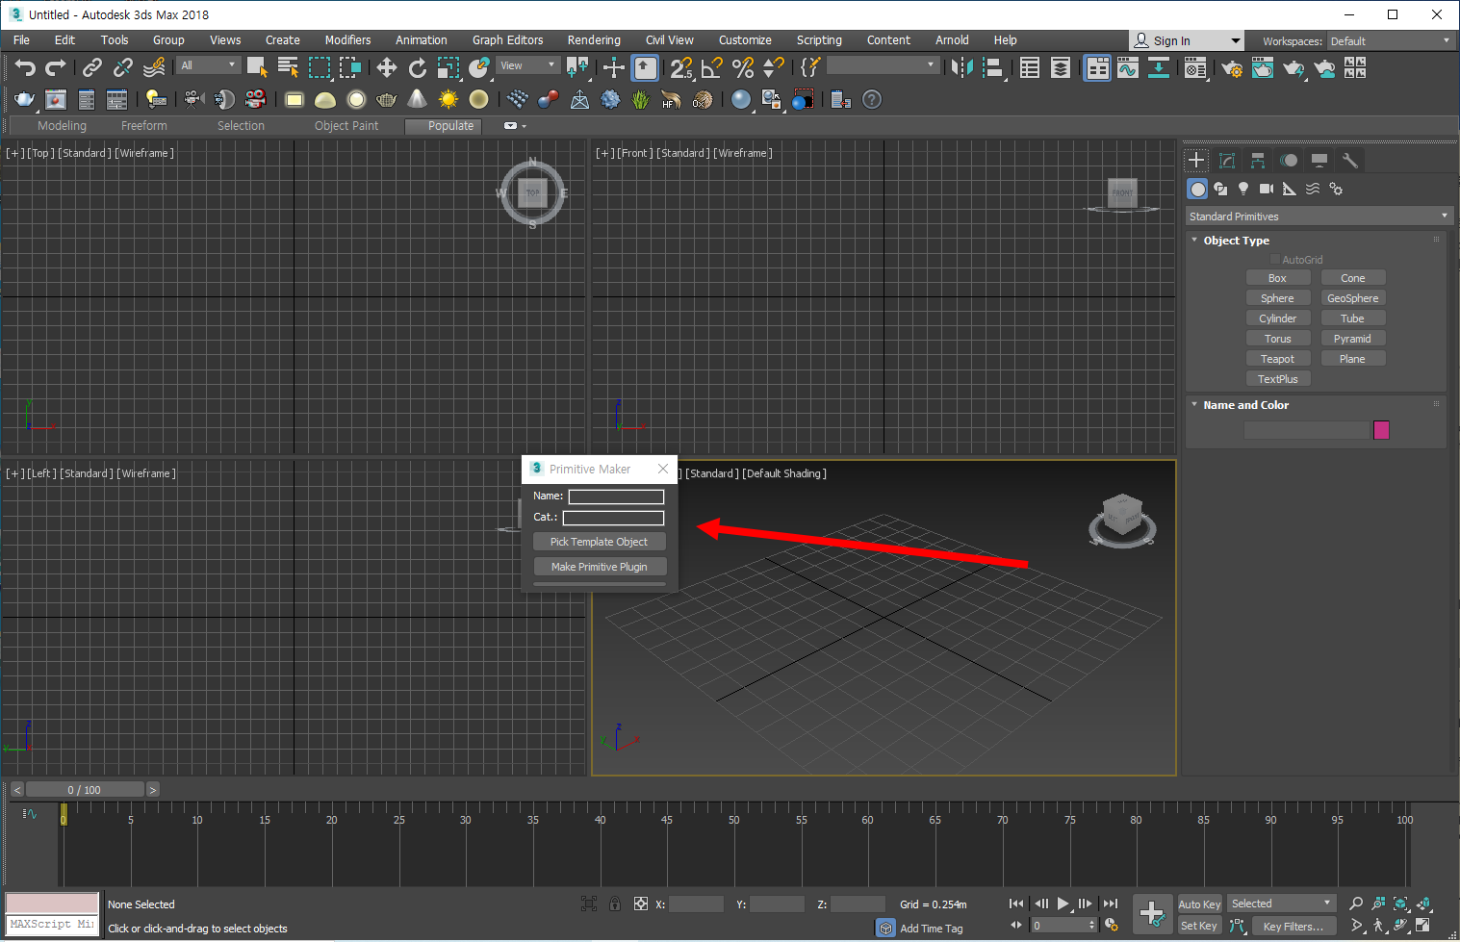Screen dimensions: 1460x942
Task: Create a Box primitive
Action: tap(1277, 278)
